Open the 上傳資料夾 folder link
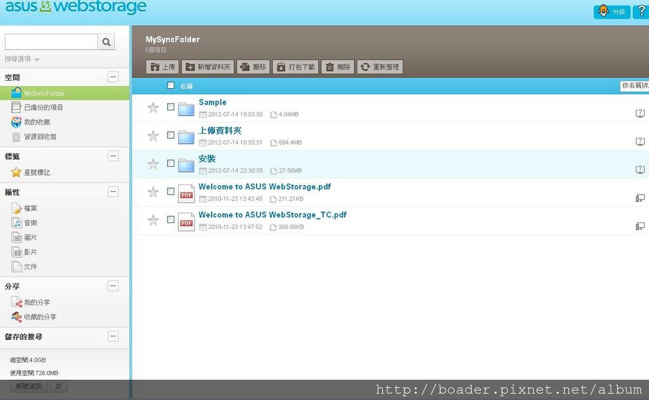The height and width of the screenshot is (400, 649). (220, 131)
